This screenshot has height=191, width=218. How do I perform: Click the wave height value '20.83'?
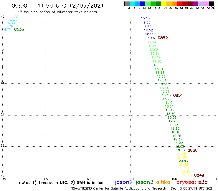coord(183,161)
